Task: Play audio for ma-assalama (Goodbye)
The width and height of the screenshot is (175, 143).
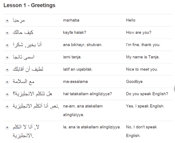Action: [x=7, y=82]
